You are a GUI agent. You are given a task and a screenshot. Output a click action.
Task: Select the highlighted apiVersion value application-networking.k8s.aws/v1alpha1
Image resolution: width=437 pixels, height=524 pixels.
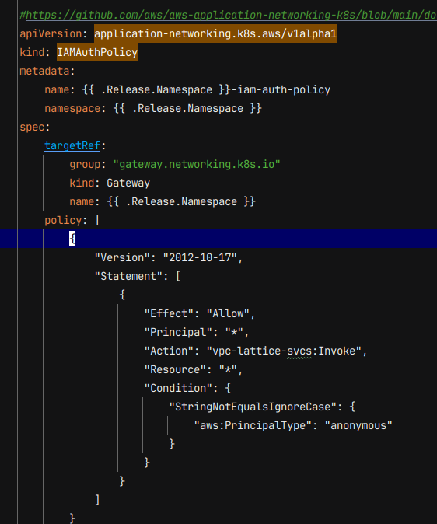(x=215, y=33)
